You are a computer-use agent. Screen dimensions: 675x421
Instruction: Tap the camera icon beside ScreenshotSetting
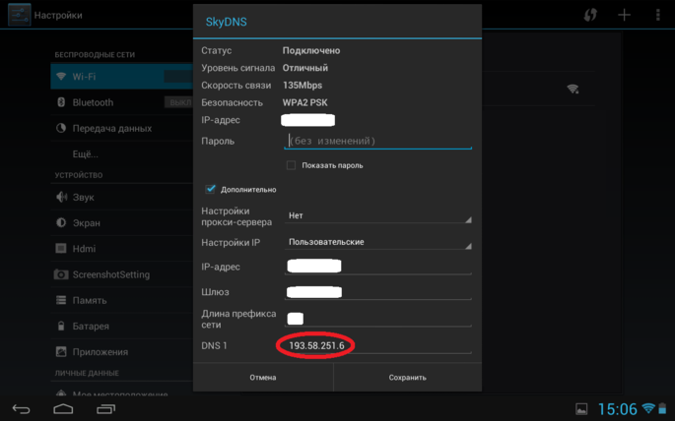click(61, 274)
